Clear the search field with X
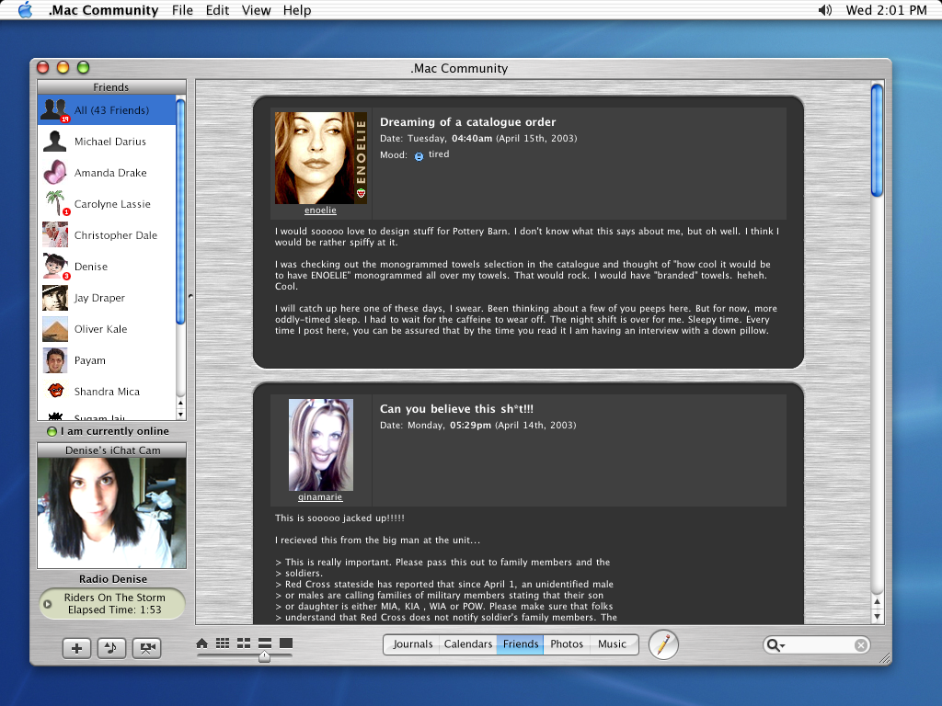Viewport: 942px width, 706px height. (x=861, y=644)
